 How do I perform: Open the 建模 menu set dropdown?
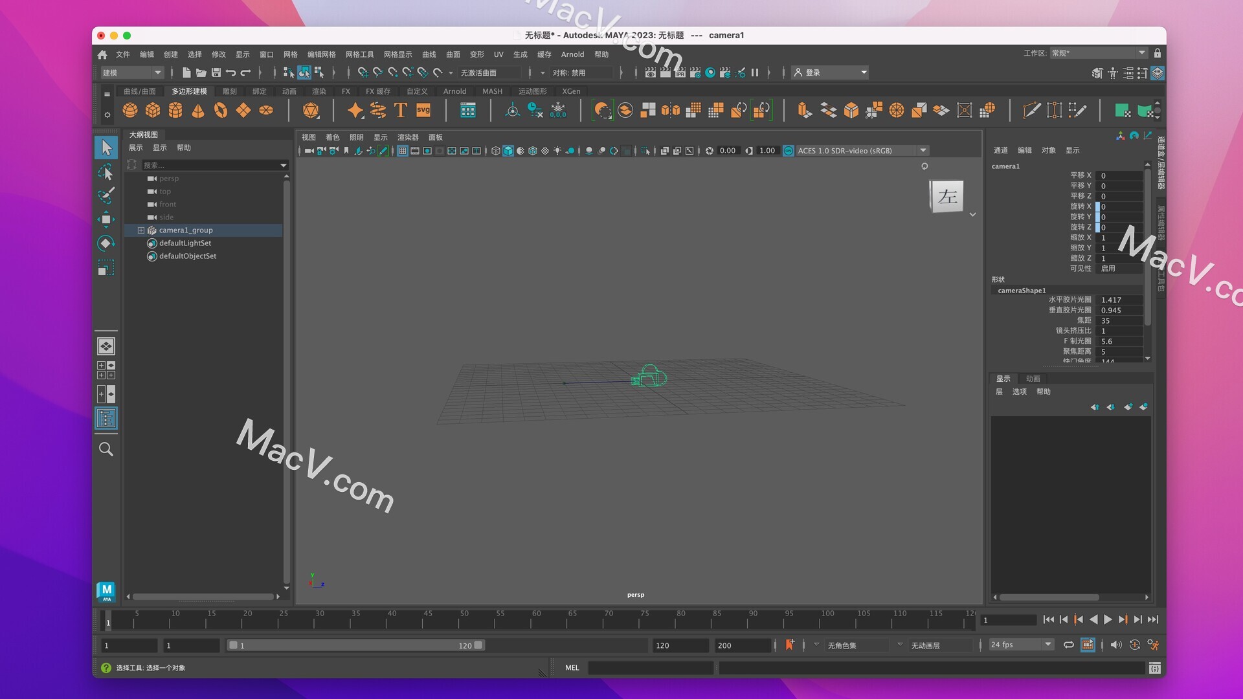point(132,72)
